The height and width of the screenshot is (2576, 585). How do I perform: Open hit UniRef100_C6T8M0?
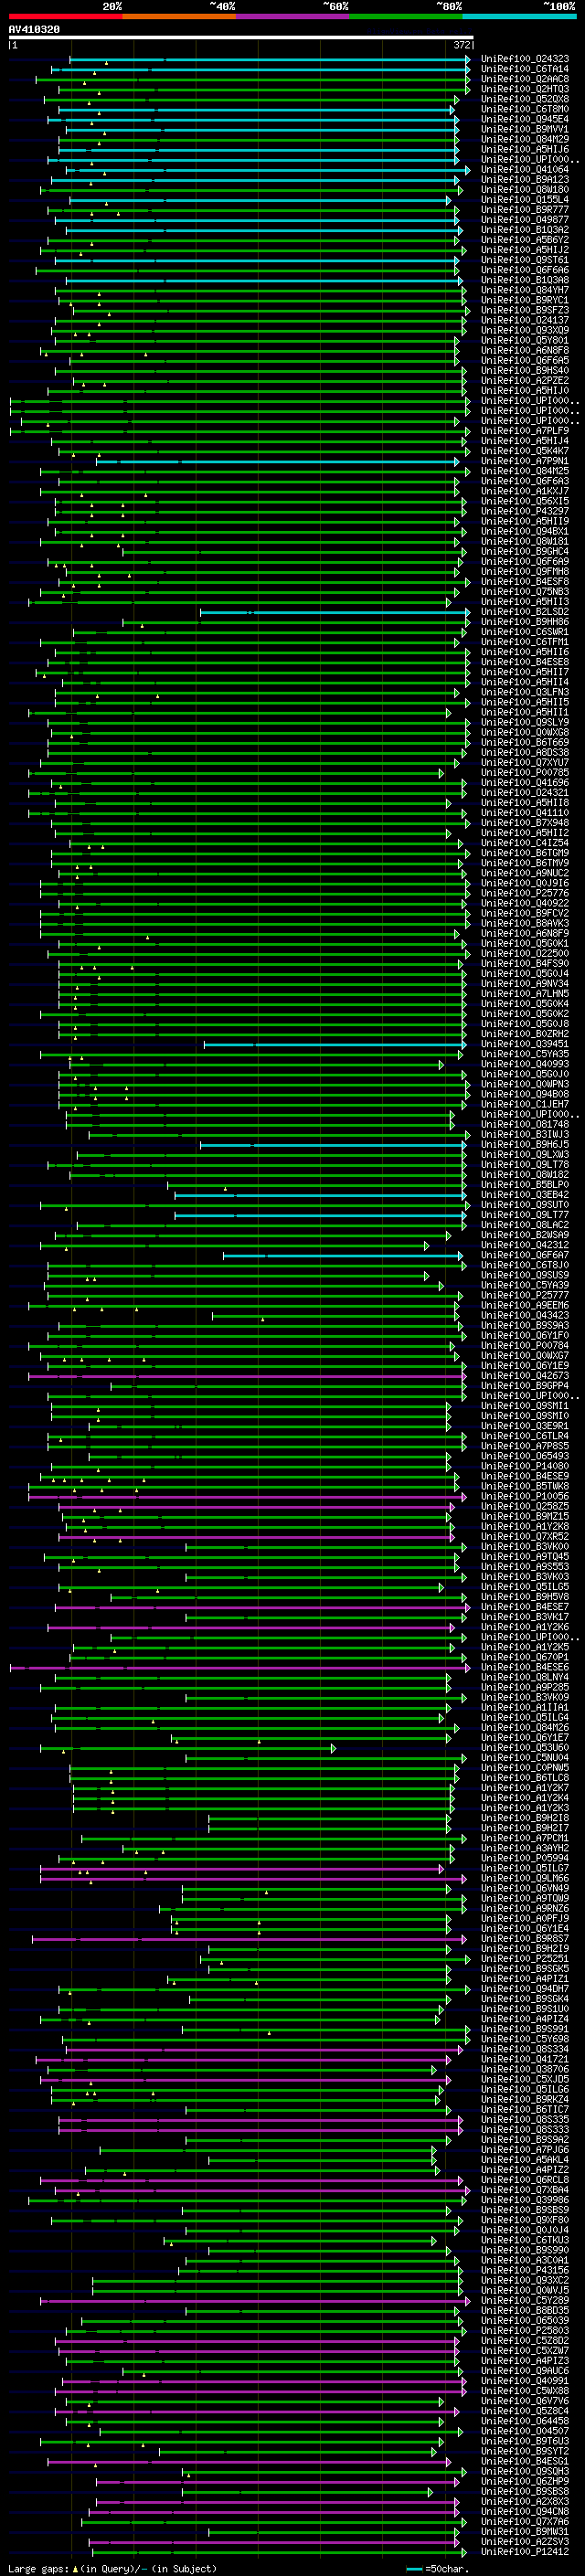tap(525, 109)
